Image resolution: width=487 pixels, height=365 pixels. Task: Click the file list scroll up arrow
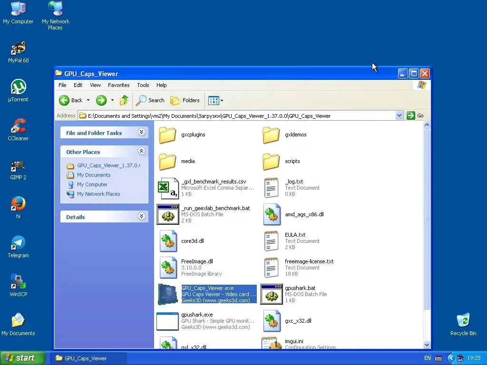[427, 125]
